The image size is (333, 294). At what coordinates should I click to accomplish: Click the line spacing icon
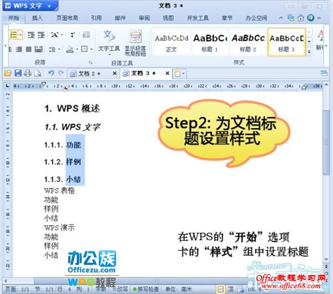point(52,50)
